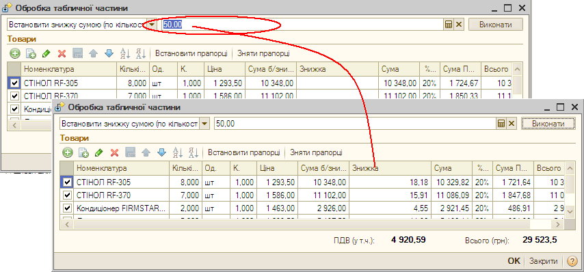Select sum cell 10 329,82
Image resolution: width=584 pixels, height=272 pixels.
pyautogui.click(x=451, y=182)
